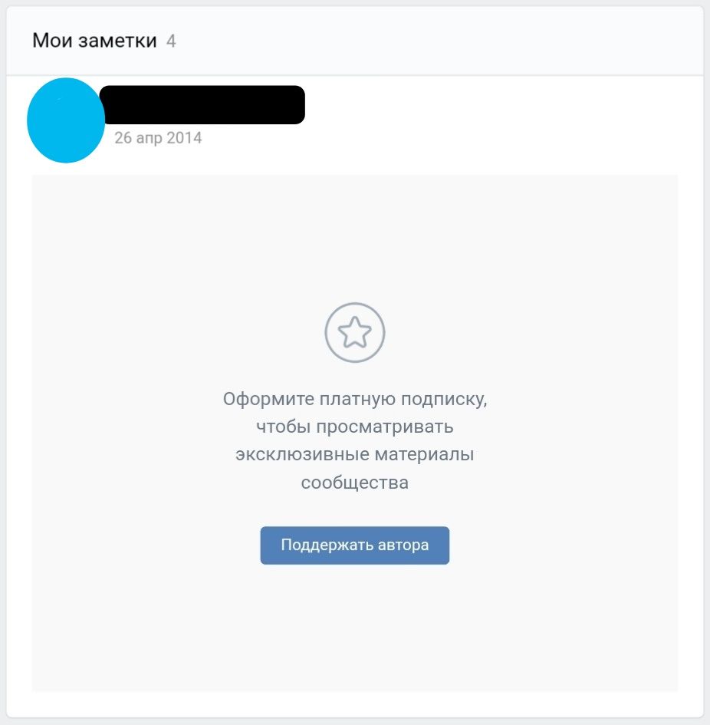This screenshot has height=725, width=710.
Task: Click the text line "эксклюзивные материалы"
Action: (354, 454)
